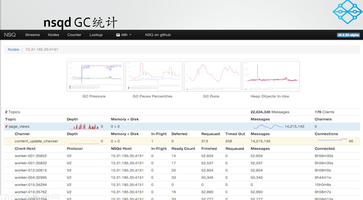The image size is (363, 200).
Task: Click the 'Ready Count' column header
Action: point(183,149)
